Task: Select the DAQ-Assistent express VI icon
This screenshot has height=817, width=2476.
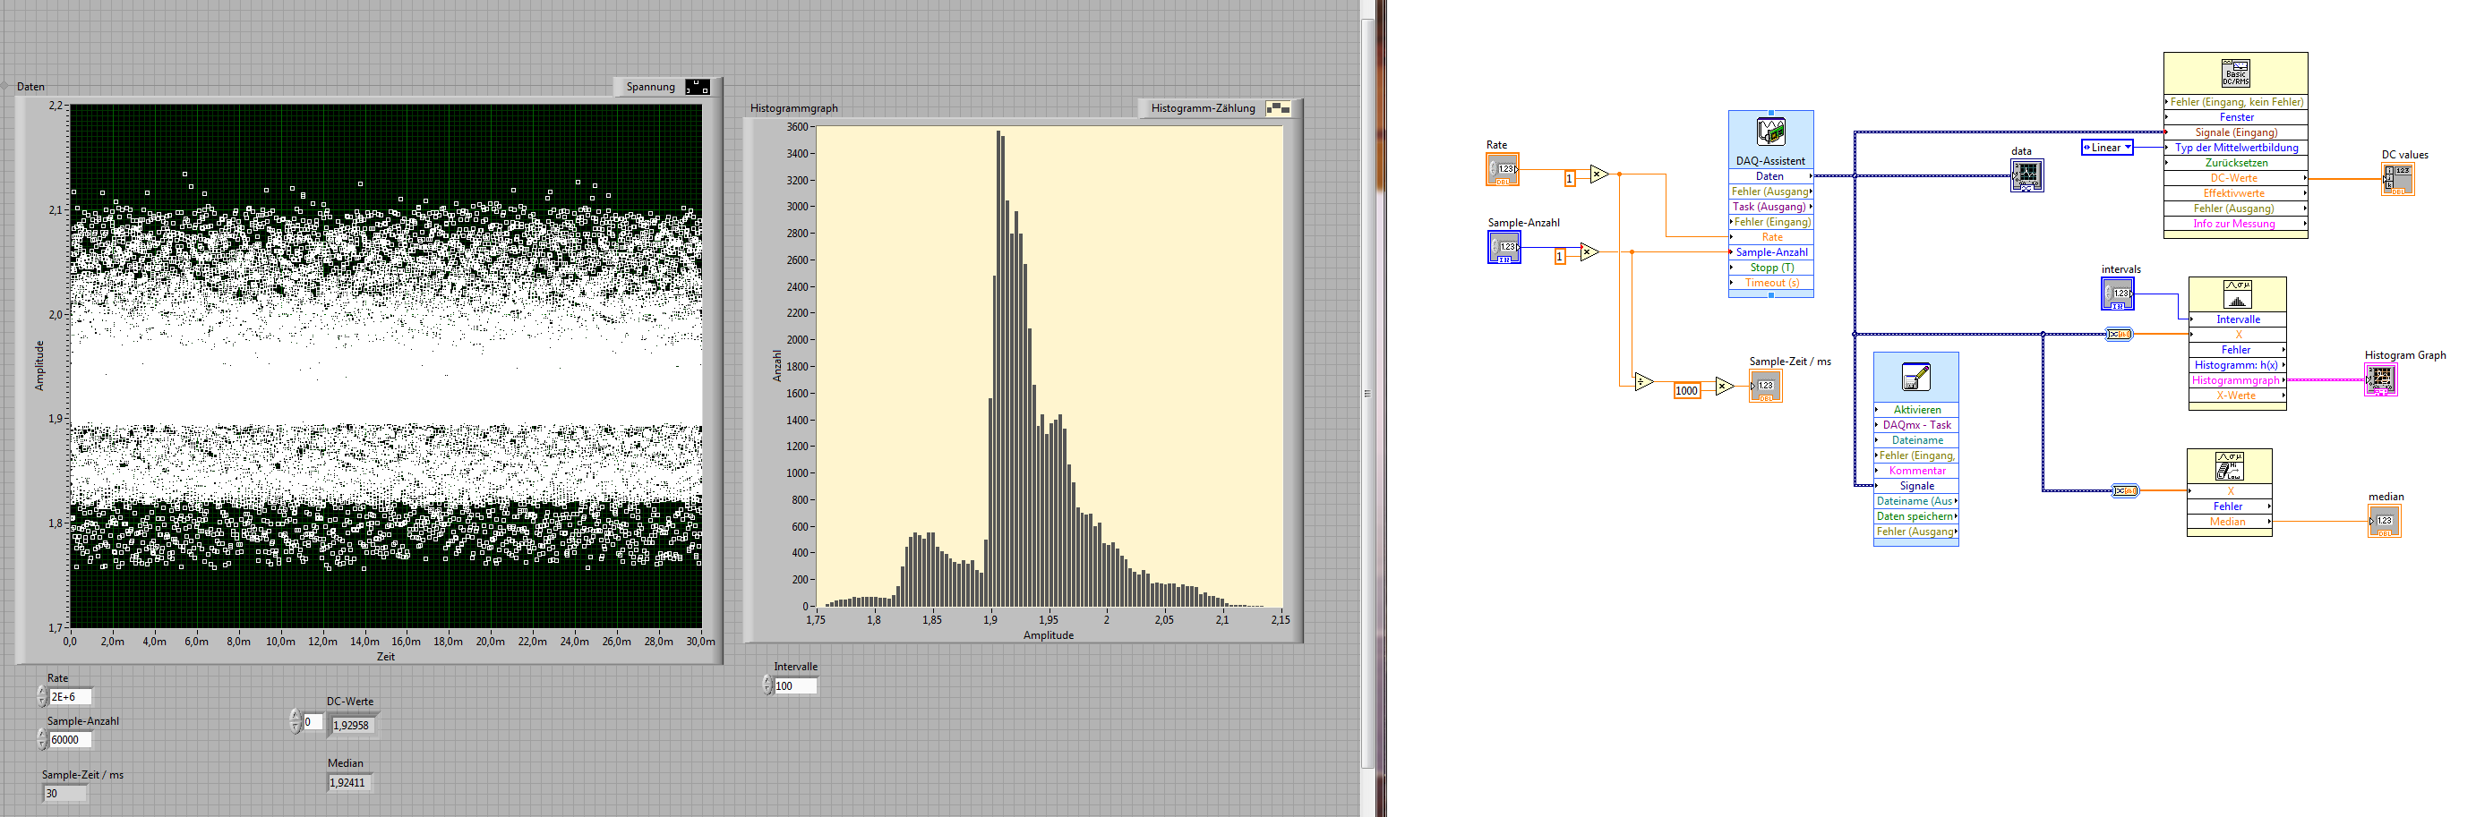Action: click(1770, 132)
